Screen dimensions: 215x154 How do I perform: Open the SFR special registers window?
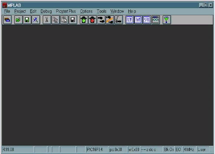pos(147,20)
